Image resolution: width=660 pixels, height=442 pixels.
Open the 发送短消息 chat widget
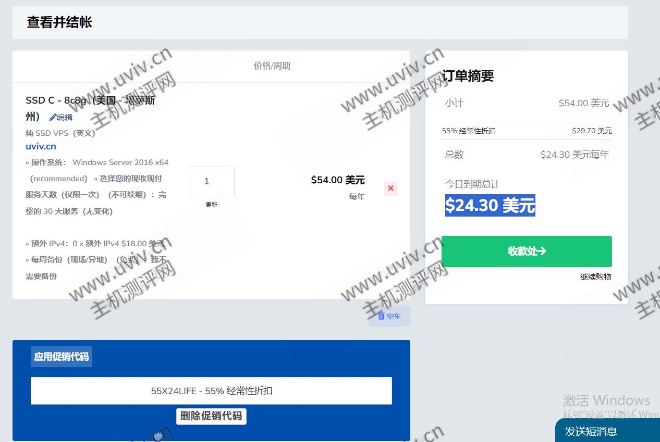click(591, 431)
